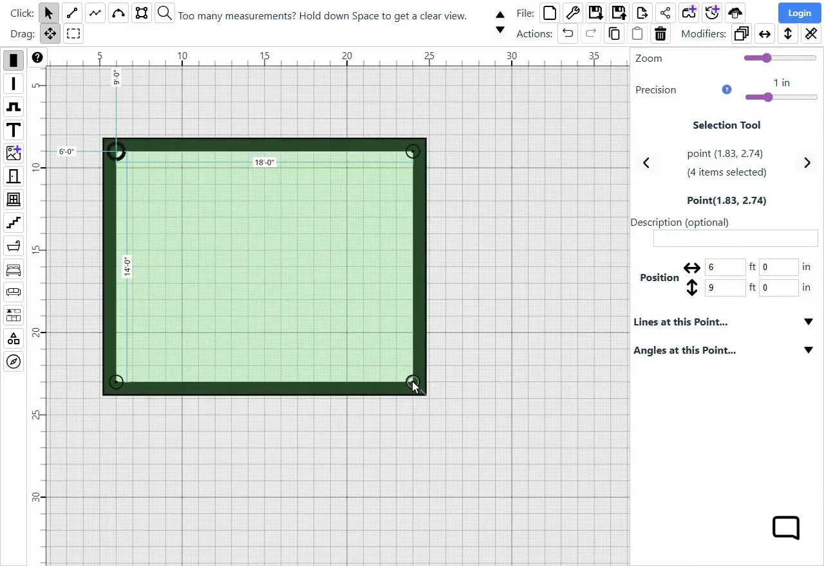Undo the last action
The image size is (824, 566).
[x=567, y=33]
